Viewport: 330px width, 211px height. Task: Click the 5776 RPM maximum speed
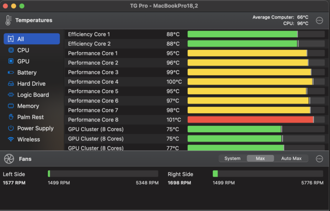pos(312,182)
